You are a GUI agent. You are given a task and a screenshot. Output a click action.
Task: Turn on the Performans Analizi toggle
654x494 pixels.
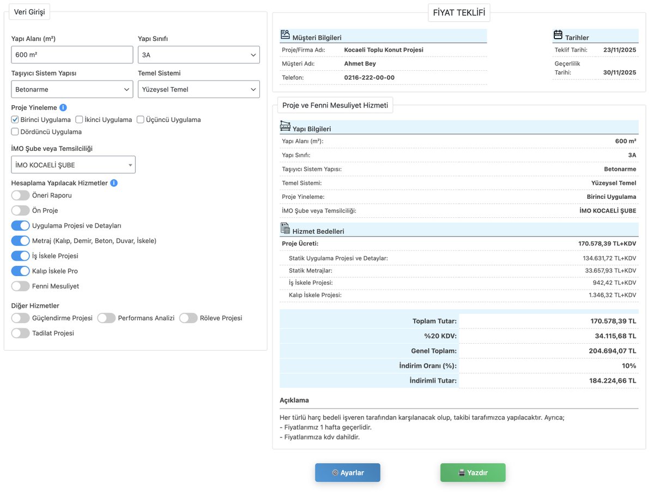pos(106,318)
